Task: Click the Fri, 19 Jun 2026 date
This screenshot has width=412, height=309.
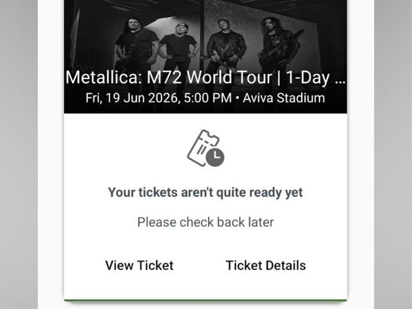Action: 132,98
